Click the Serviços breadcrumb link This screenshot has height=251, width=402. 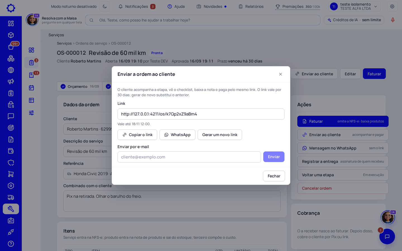[x=64, y=44]
